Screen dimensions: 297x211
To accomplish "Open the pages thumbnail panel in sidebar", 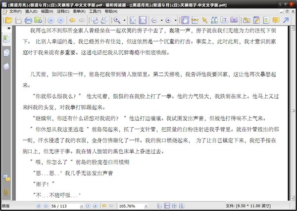I will (x=6, y=53).
